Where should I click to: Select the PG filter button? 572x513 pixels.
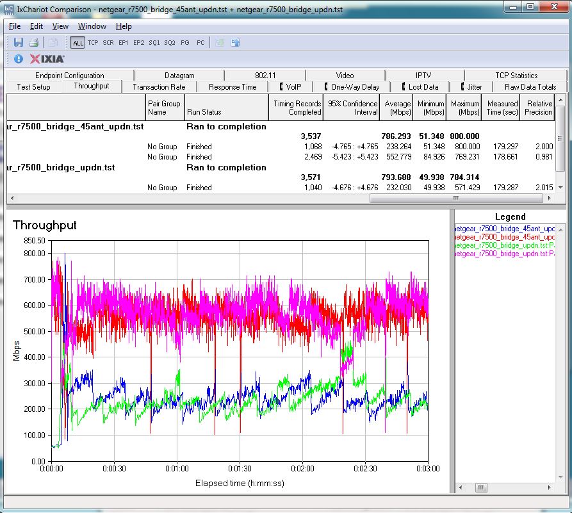pyautogui.click(x=185, y=43)
